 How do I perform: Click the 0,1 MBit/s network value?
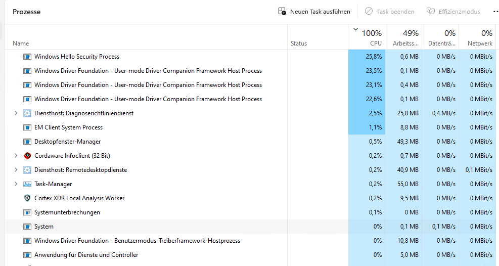[x=479, y=170]
